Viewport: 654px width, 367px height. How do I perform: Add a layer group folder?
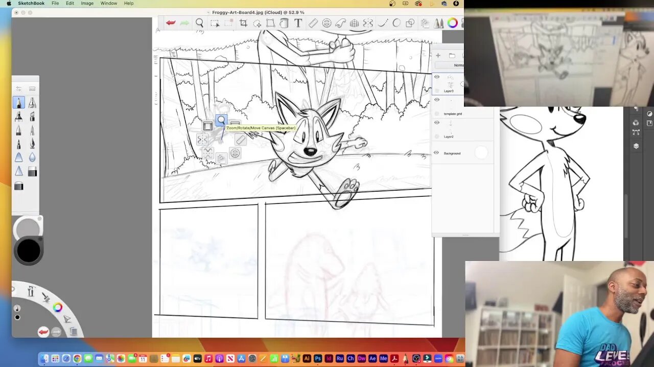(452, 56)
